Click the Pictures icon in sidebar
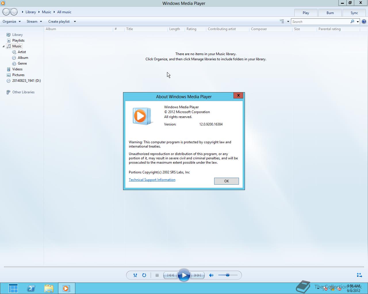 click(x=9, y=75)
